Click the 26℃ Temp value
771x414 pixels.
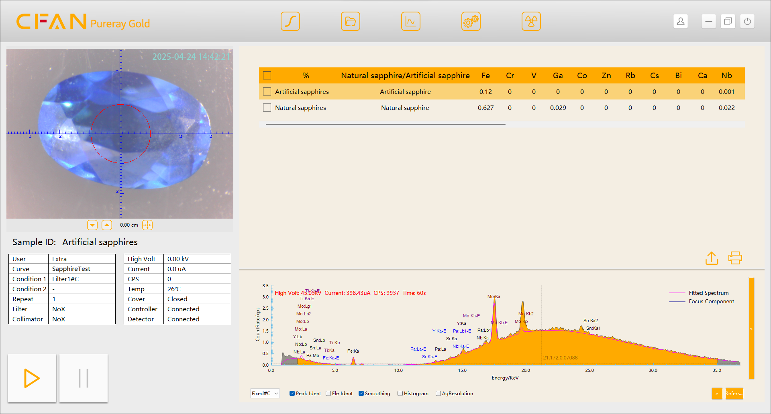pos(174,289)
